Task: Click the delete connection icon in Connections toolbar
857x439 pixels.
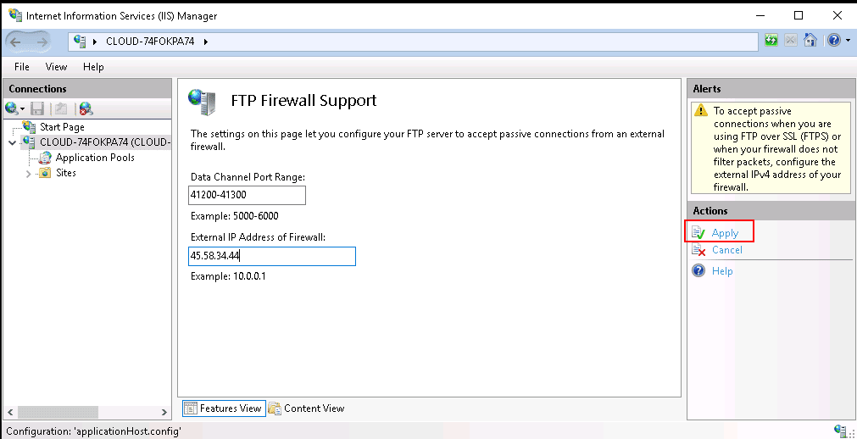Action: pos(86,108)
